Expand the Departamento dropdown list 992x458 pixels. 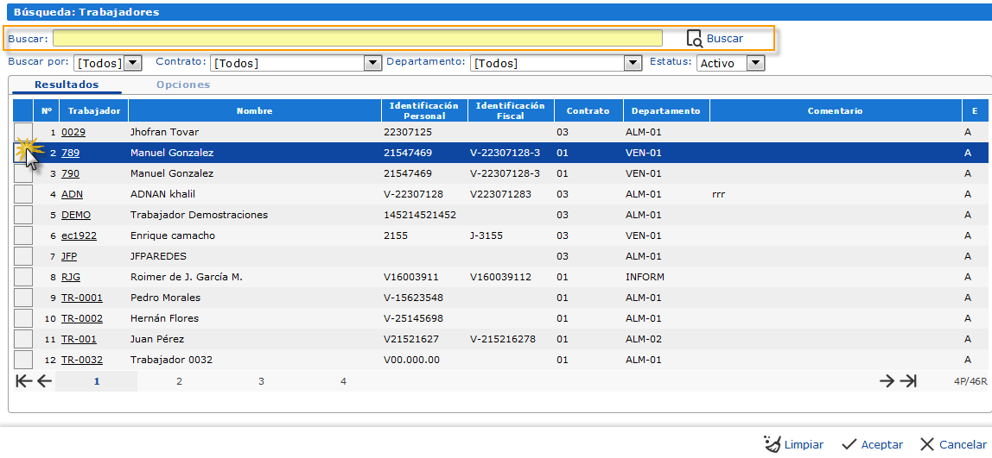[633, 63]
